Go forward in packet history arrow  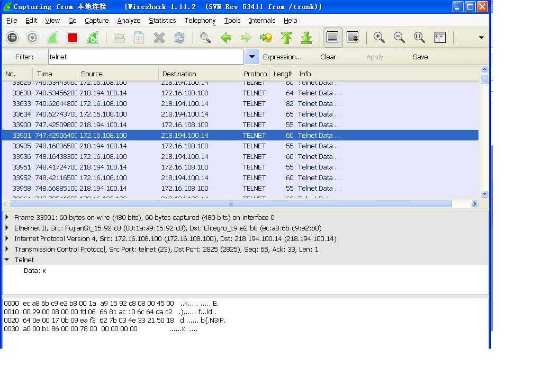246,38
